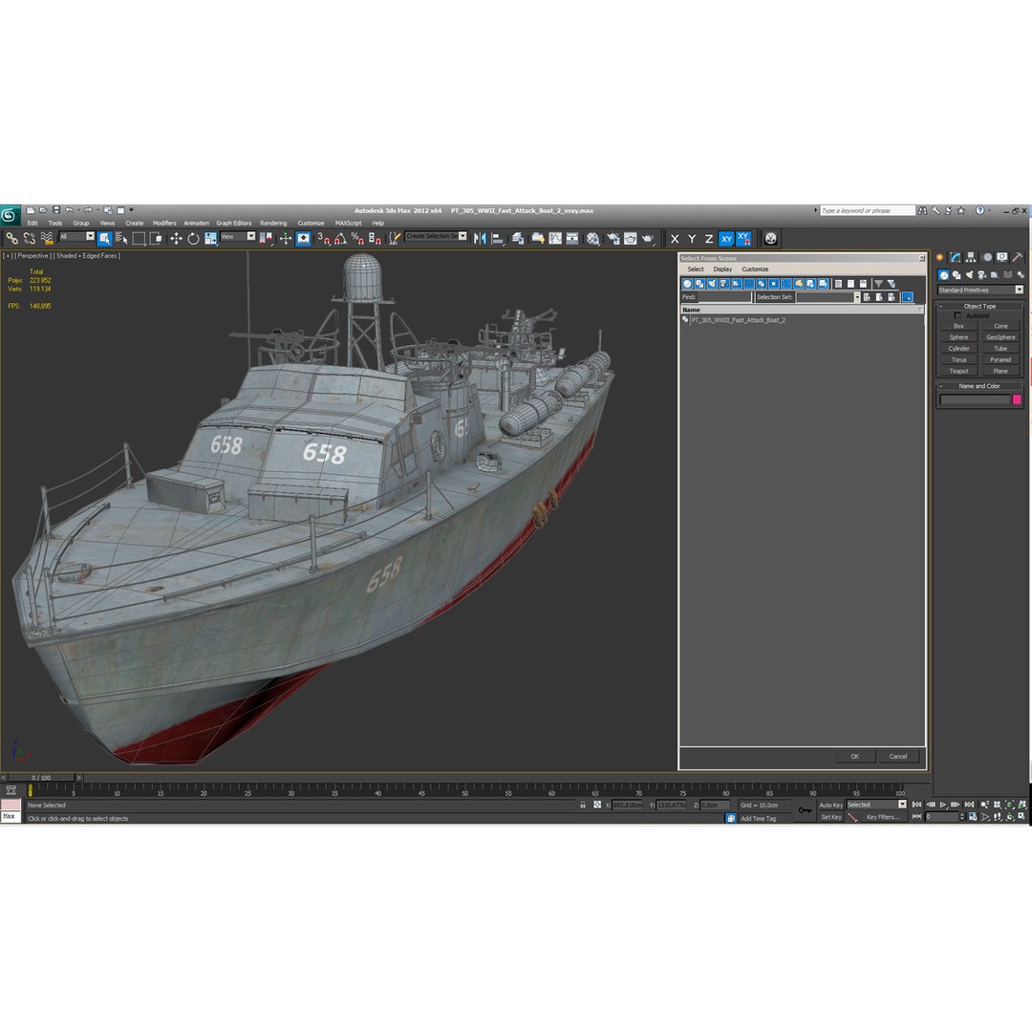Restrict transform to the Y axis
1032x1032 pixels.
692,239
